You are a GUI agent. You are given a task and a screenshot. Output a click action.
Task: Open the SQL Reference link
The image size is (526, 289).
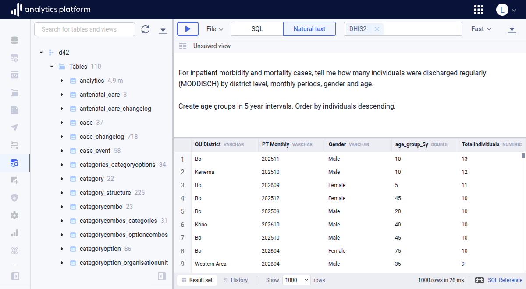505,280
